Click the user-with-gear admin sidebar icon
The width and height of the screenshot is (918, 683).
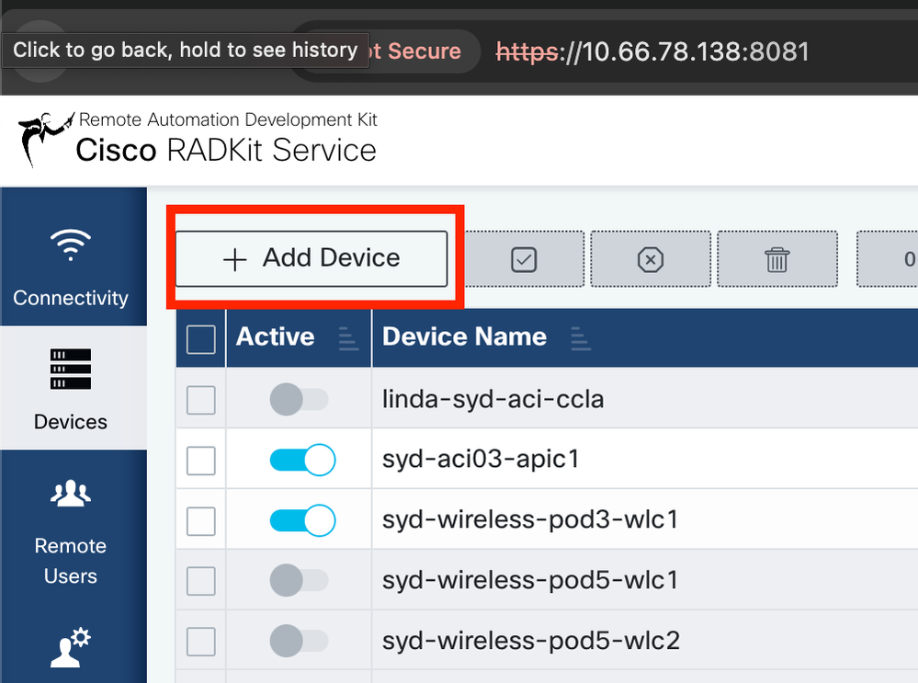tap(70, 647)
